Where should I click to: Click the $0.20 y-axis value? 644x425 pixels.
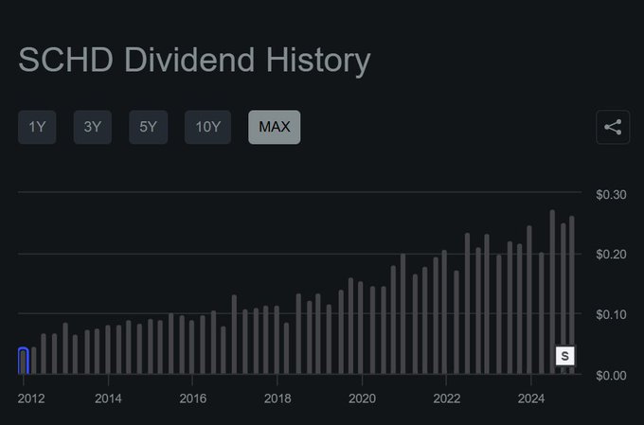611,255
